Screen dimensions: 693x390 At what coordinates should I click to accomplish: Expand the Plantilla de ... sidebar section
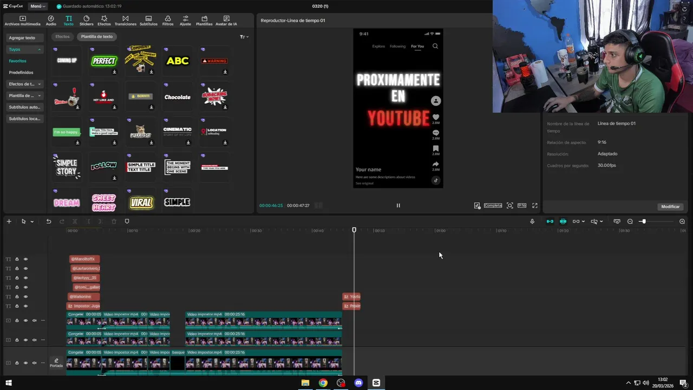coord(39,95)
